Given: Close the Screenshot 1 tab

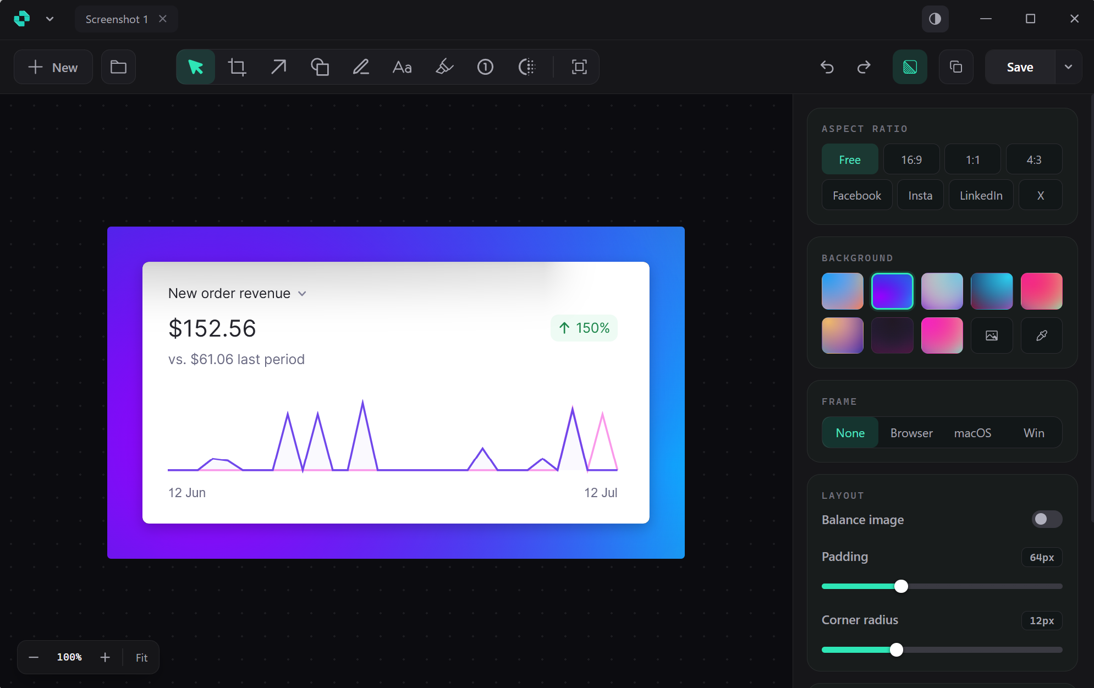Looking at the screenshot, I should click(x=163, y=19).
